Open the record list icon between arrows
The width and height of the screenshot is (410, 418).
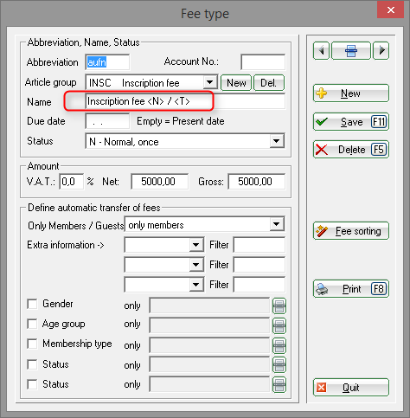pyautogui.click(x=351, y=51)
